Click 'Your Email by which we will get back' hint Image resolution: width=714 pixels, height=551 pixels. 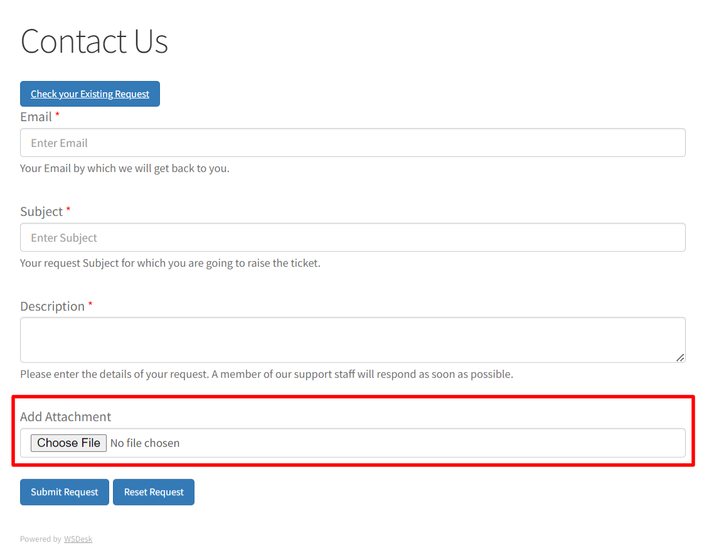125,168
